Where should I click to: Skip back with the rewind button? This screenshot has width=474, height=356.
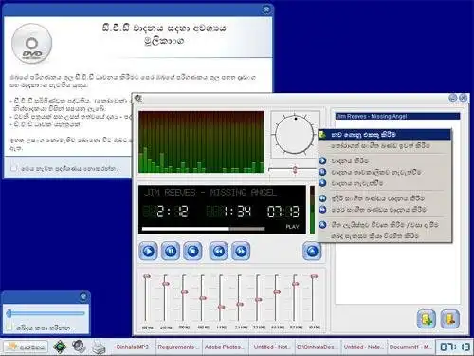(x=219, y=252)
